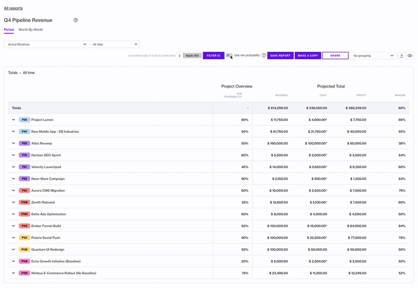The image size is (418, 288).
Task: Switch to the Period tab
Action: point(9,30)
